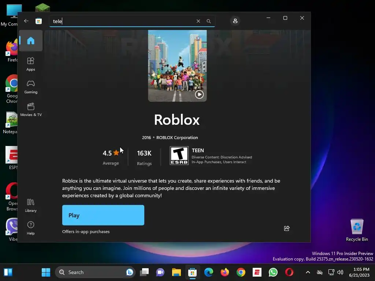Open the Home tab in Store sidebar

31,41
